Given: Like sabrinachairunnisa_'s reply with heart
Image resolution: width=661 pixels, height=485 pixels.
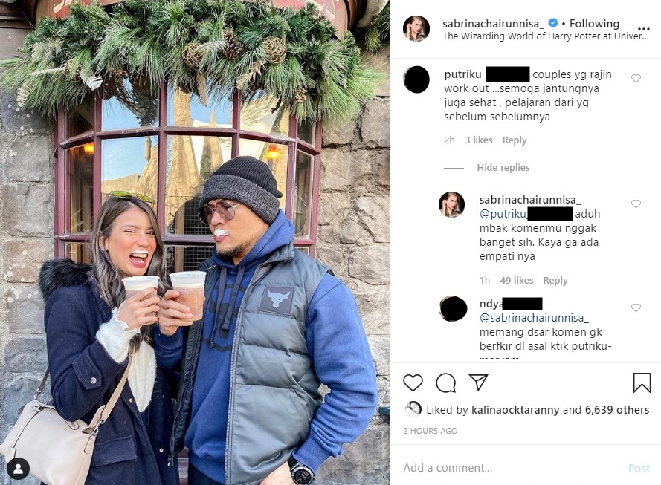Looking at the screenshot, I should [x=636, y=204].
